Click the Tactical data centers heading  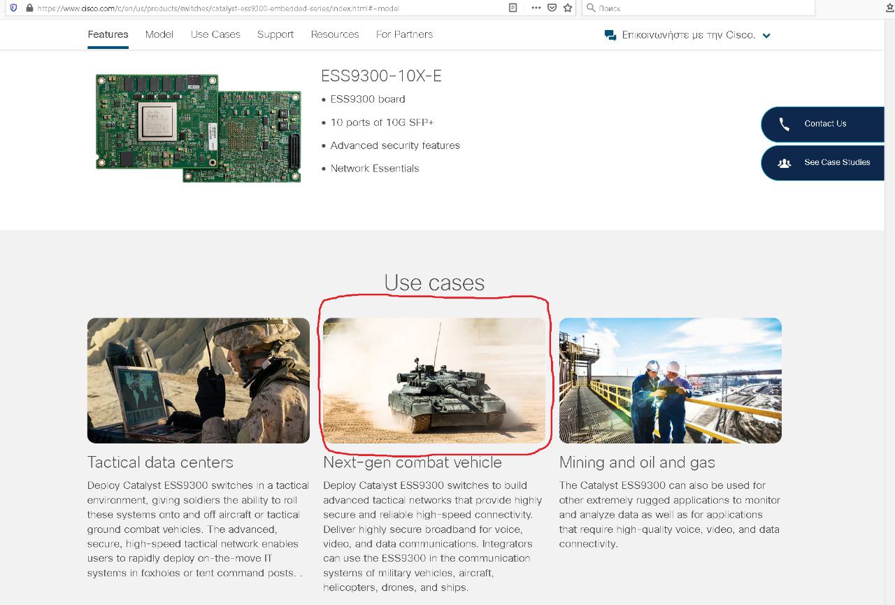tap(160, 462)
